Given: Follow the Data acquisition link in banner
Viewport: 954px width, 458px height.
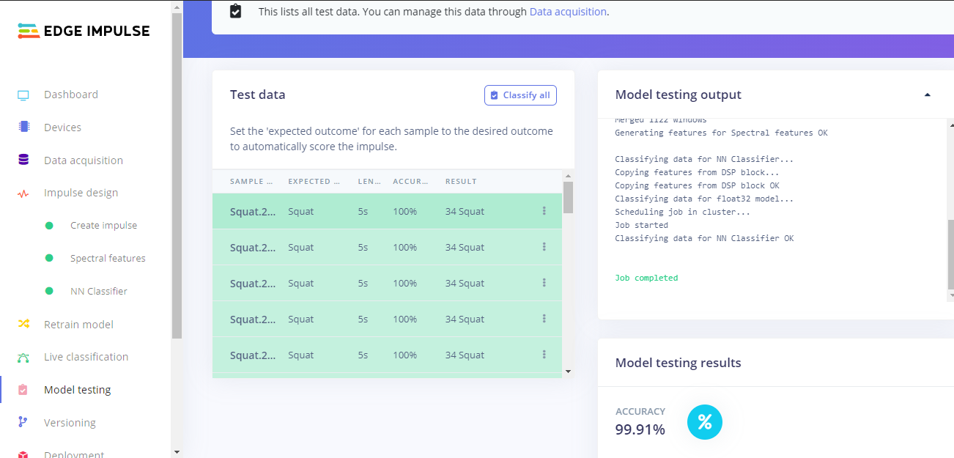Looking at the screenshot, I should pyautogui.click(x=568, y=12).
